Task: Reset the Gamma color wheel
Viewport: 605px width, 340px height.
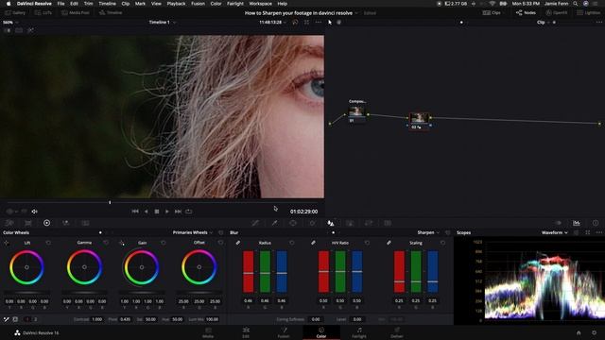Action: (x=106, y=243)
